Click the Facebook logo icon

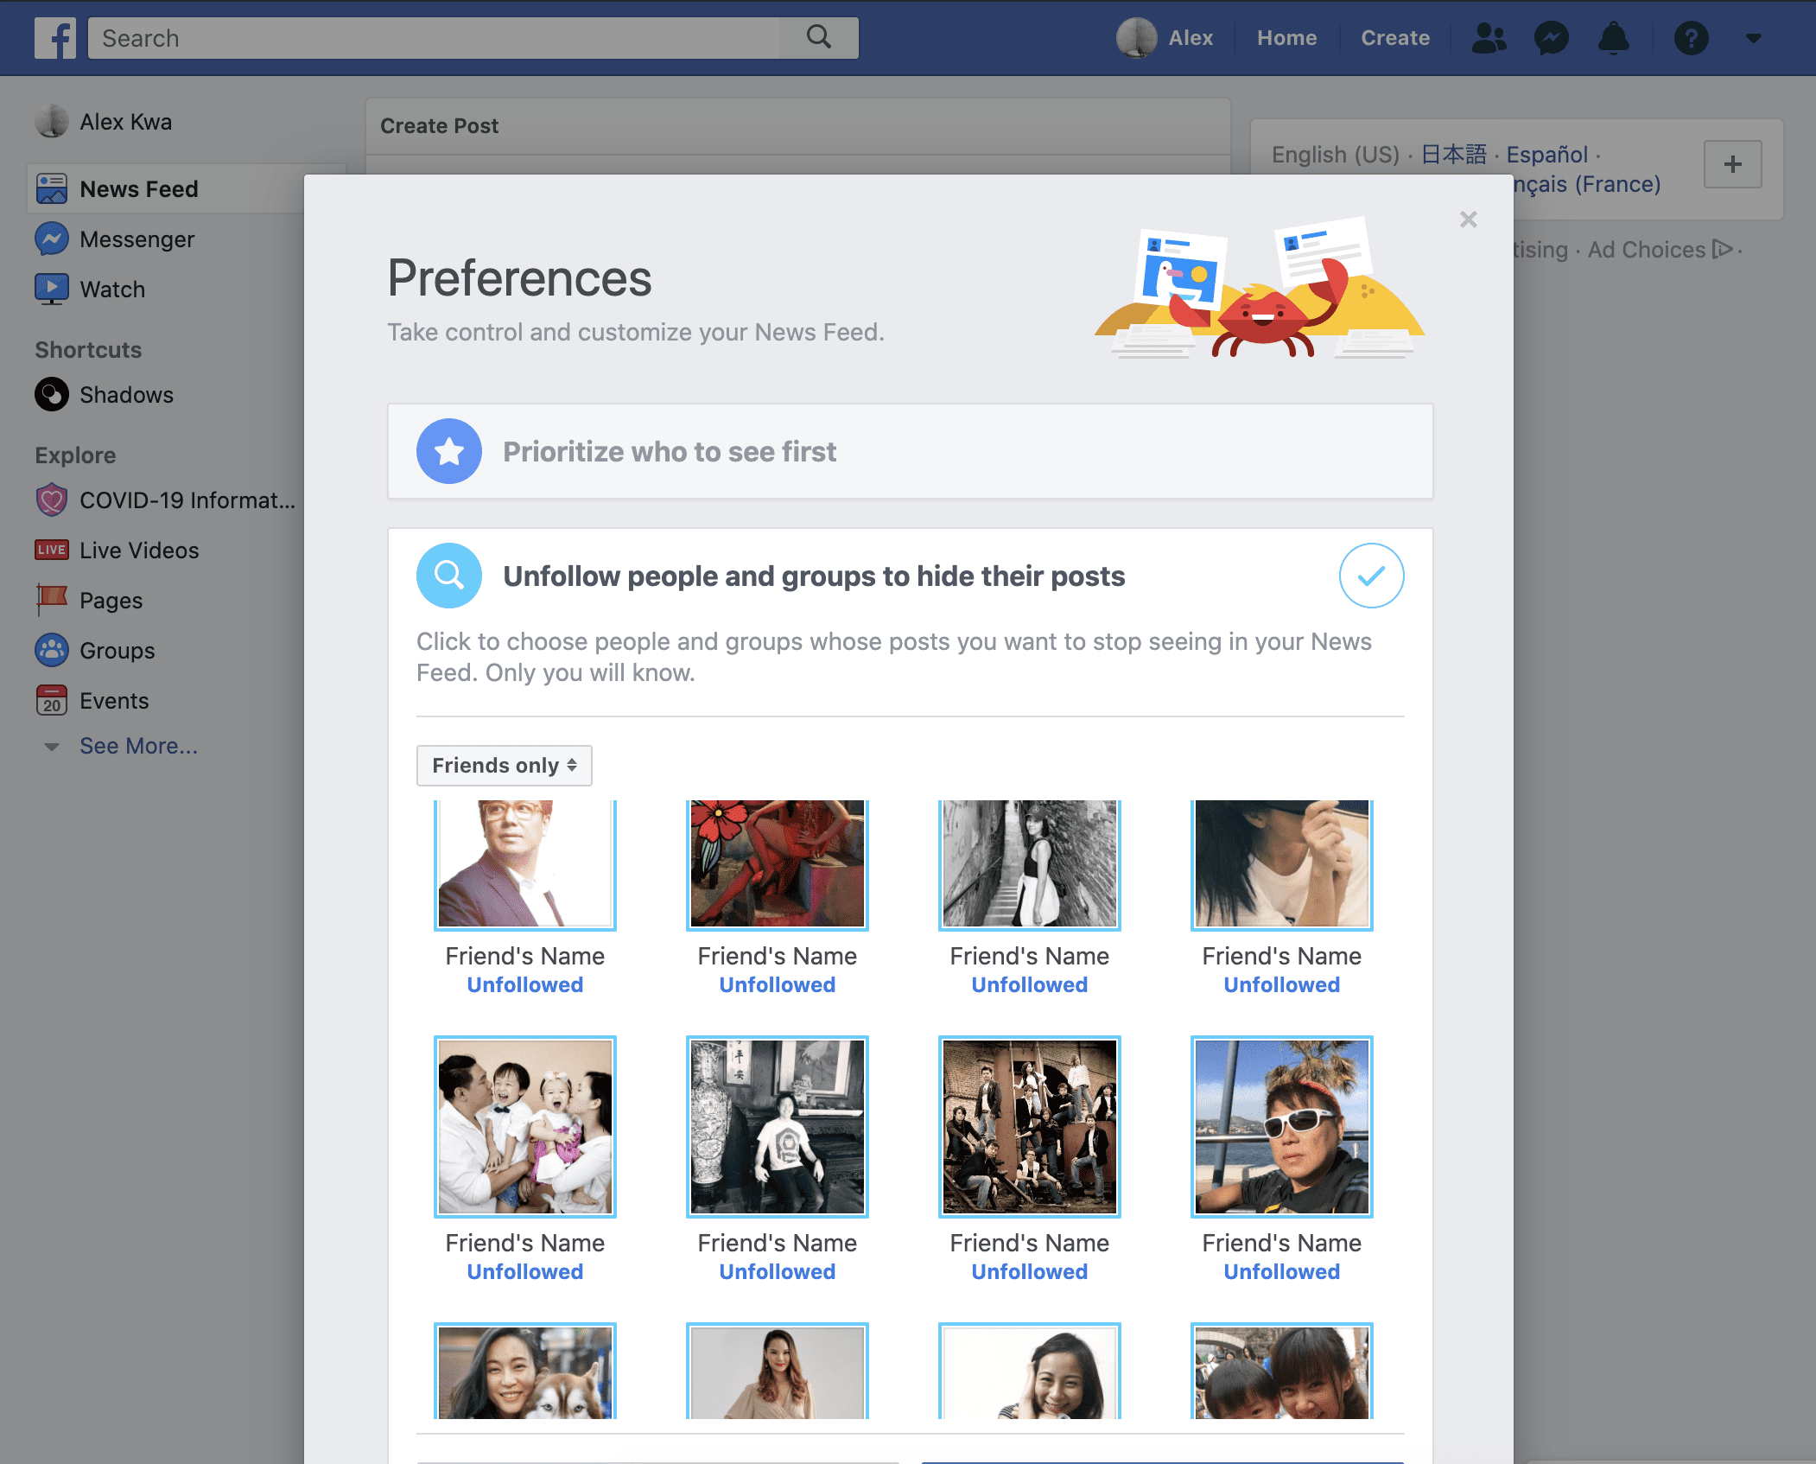pos(55,38)
